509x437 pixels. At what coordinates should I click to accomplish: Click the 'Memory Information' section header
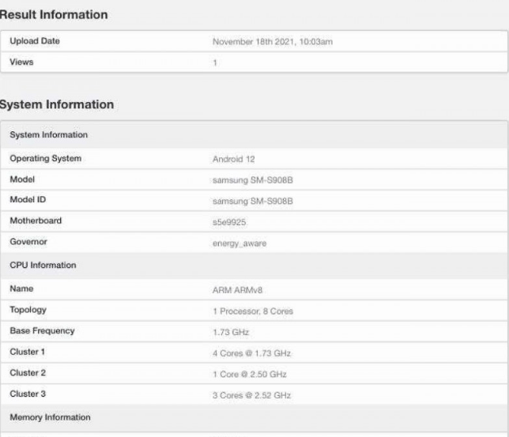50,417
